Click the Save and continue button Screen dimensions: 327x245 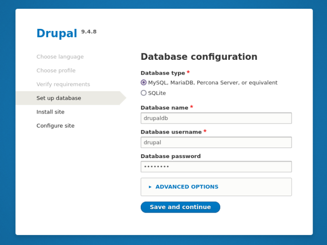point(181,207)
